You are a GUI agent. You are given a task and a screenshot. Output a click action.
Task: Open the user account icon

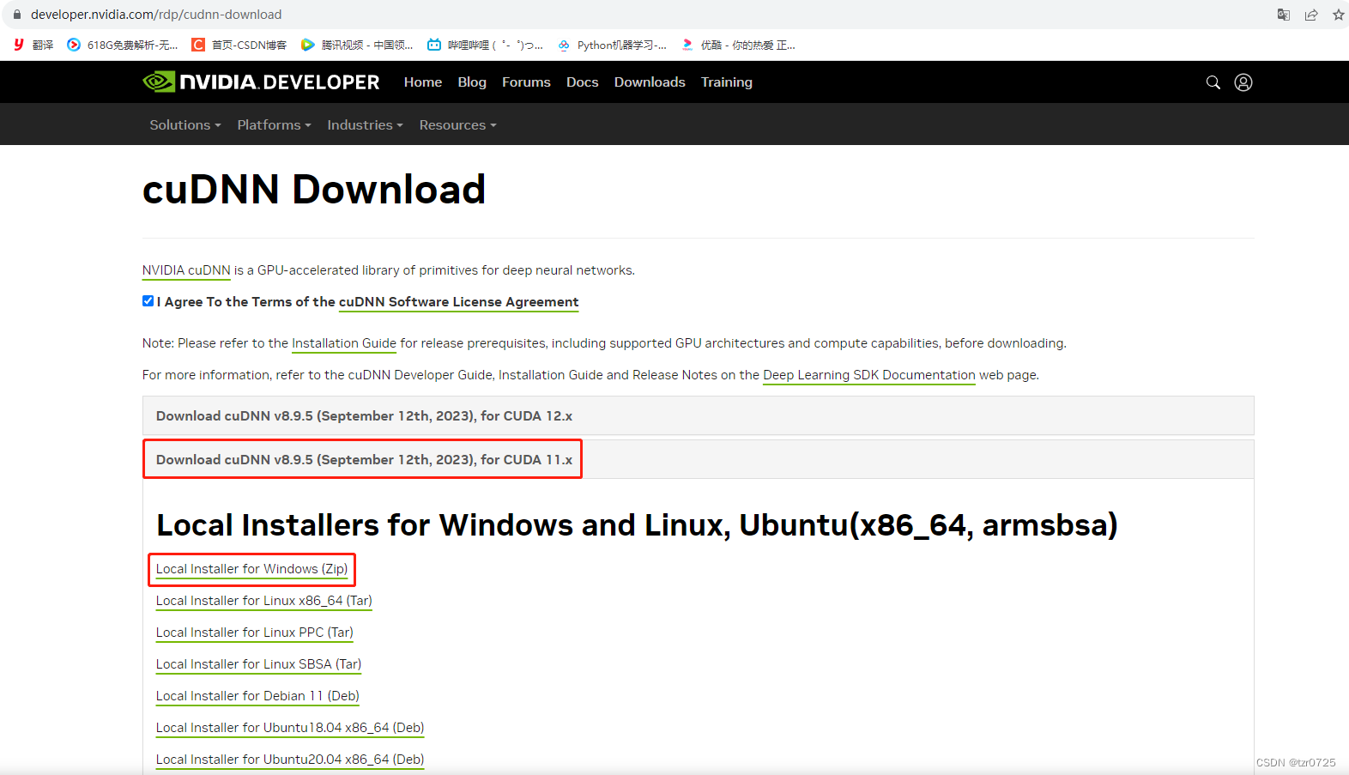tap(1243, 82)
